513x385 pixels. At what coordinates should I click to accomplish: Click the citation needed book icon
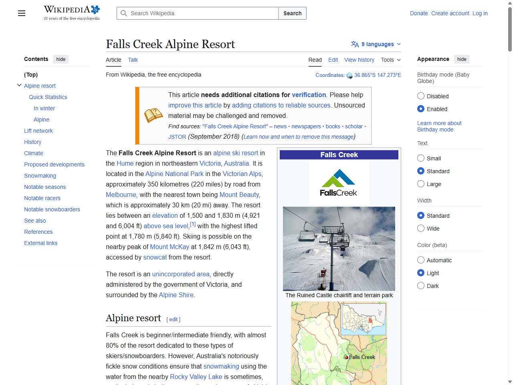153,115
